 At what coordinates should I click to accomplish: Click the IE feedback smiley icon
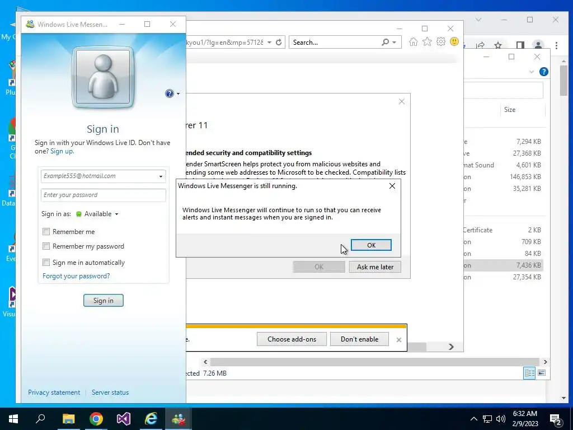tap(454, 41)
